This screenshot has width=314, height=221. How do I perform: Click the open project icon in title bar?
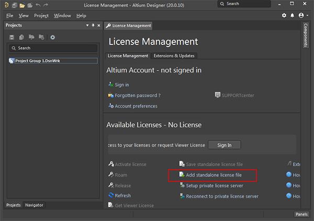(30, 5)
